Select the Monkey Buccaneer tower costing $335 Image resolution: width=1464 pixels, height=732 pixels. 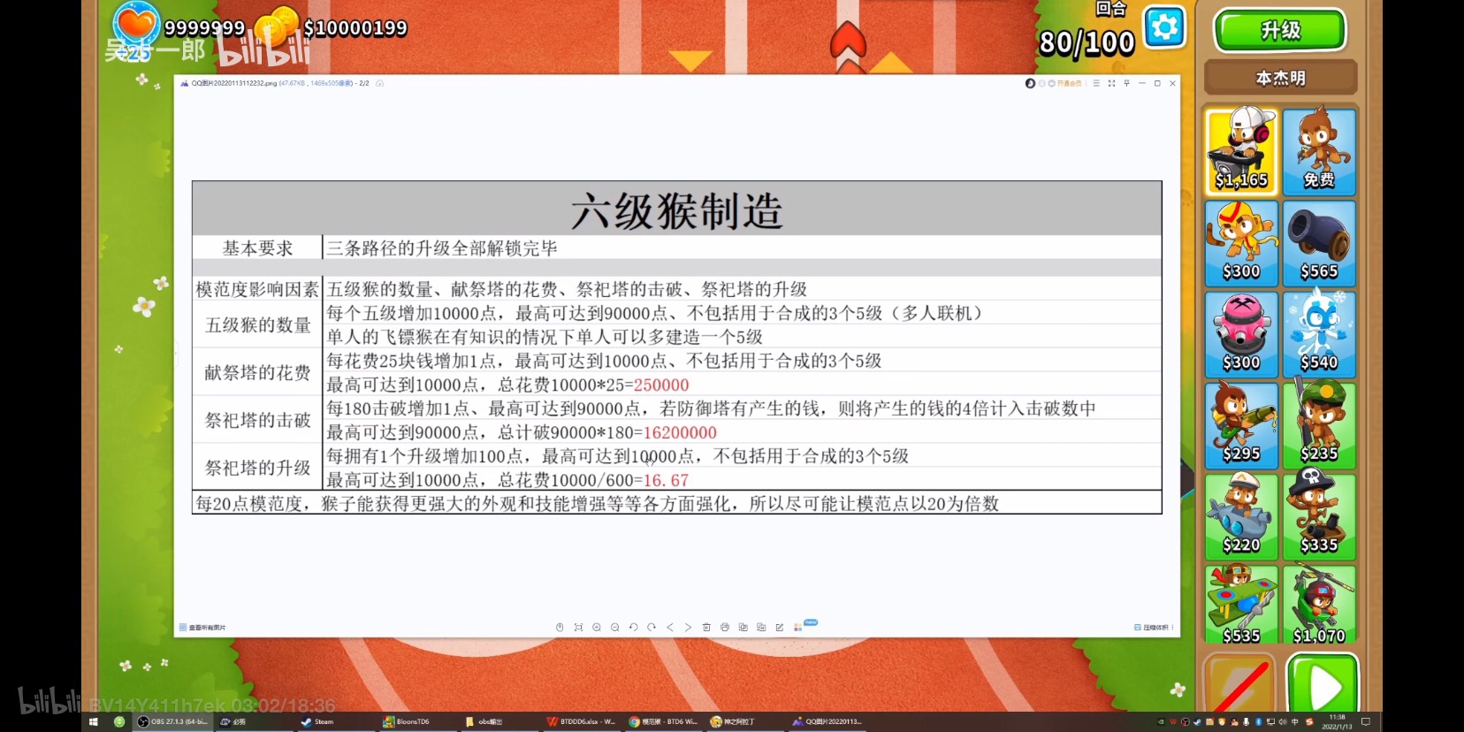click(1319, 516)
